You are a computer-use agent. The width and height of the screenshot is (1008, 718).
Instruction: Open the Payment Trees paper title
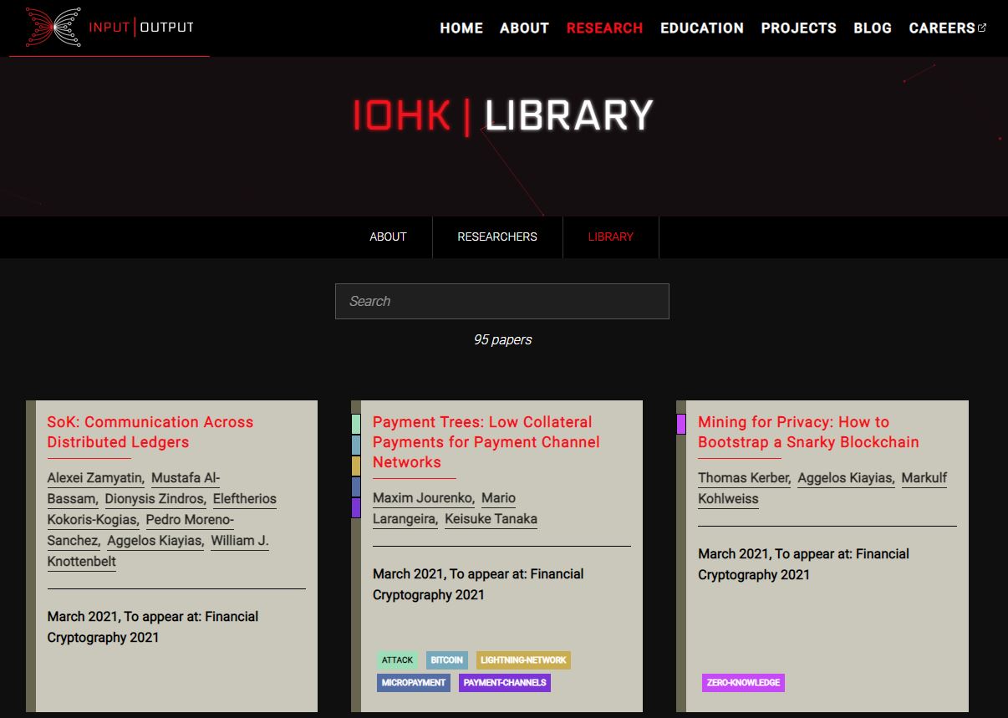(486, 442)
